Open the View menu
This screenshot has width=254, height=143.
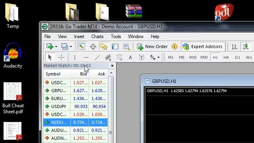click(62, 37)
